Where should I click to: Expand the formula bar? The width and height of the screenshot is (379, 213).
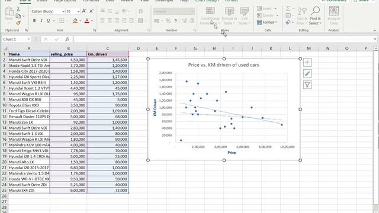[x=375, y=39]
